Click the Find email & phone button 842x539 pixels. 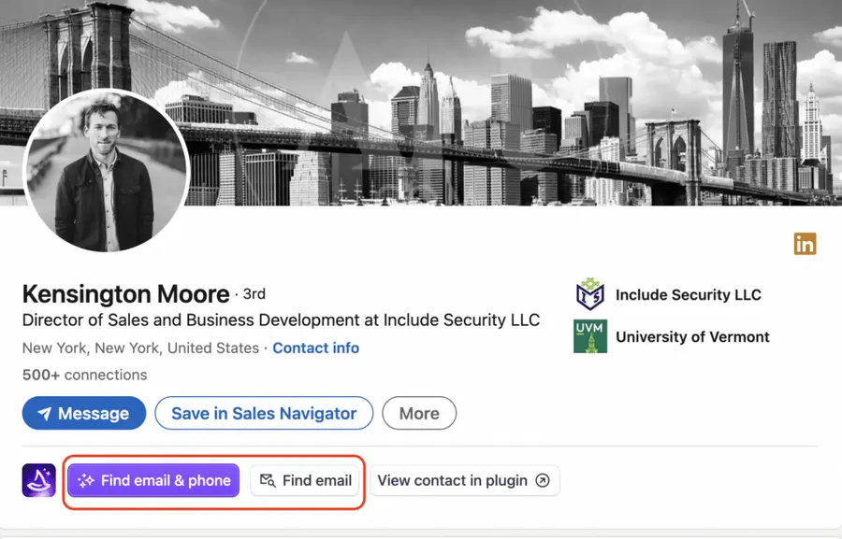(x=152, y=480)
